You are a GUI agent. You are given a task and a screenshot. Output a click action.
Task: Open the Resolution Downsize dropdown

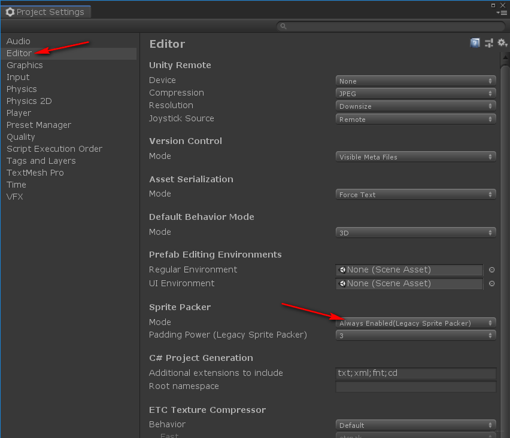pyautogui.click(x=415, y=106)
